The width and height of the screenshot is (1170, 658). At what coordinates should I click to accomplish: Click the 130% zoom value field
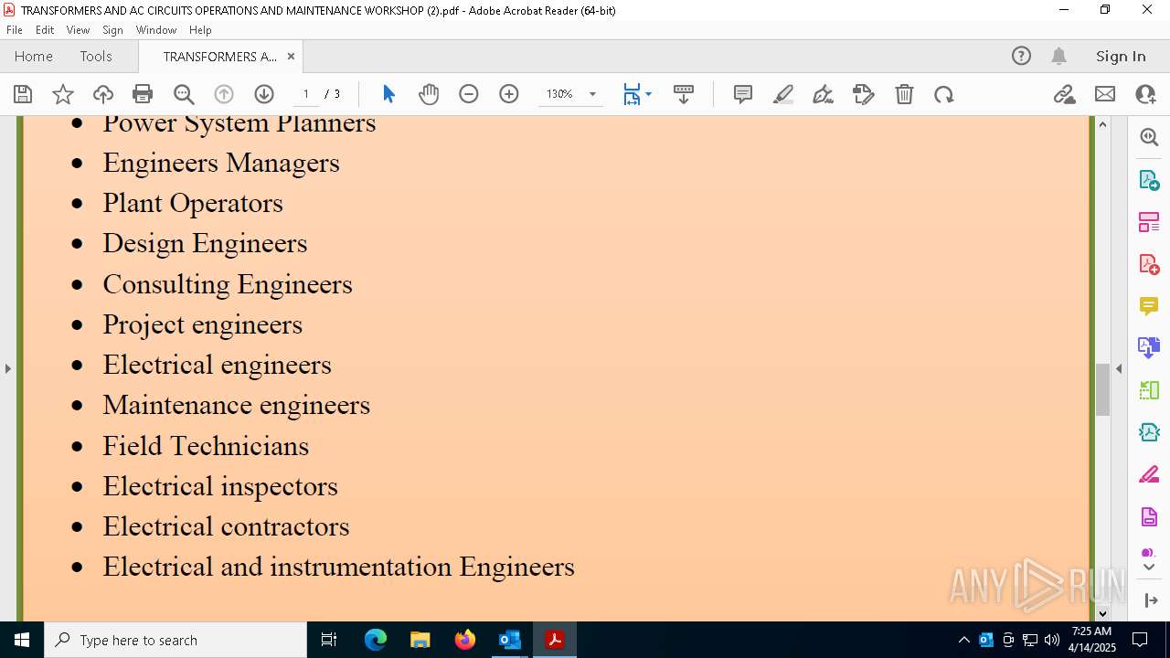click(559, 94)
